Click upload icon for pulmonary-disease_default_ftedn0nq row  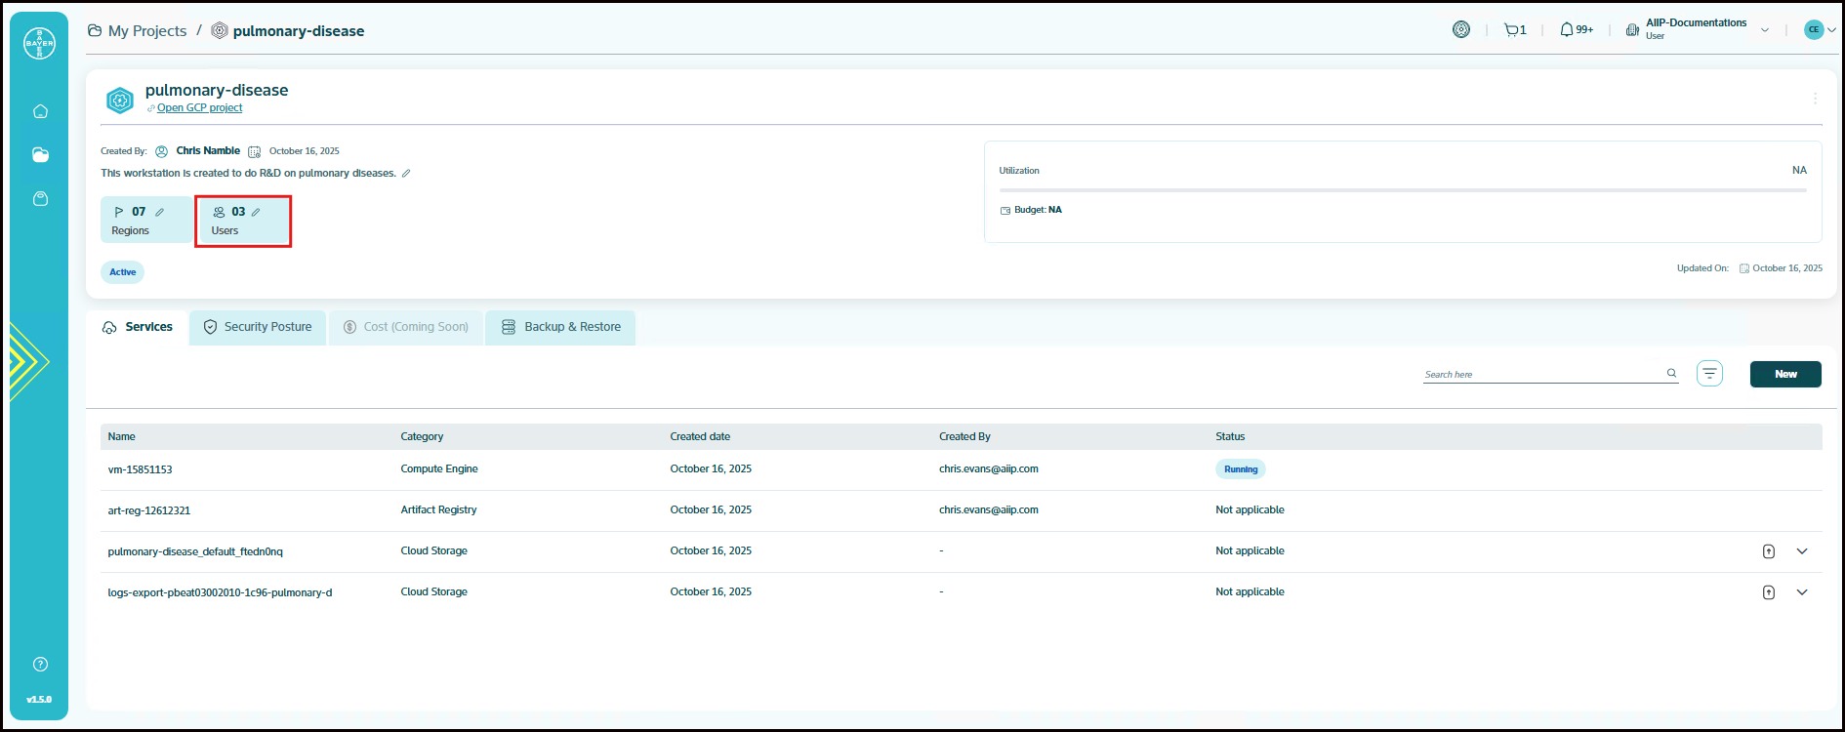tap(1768, 551)
